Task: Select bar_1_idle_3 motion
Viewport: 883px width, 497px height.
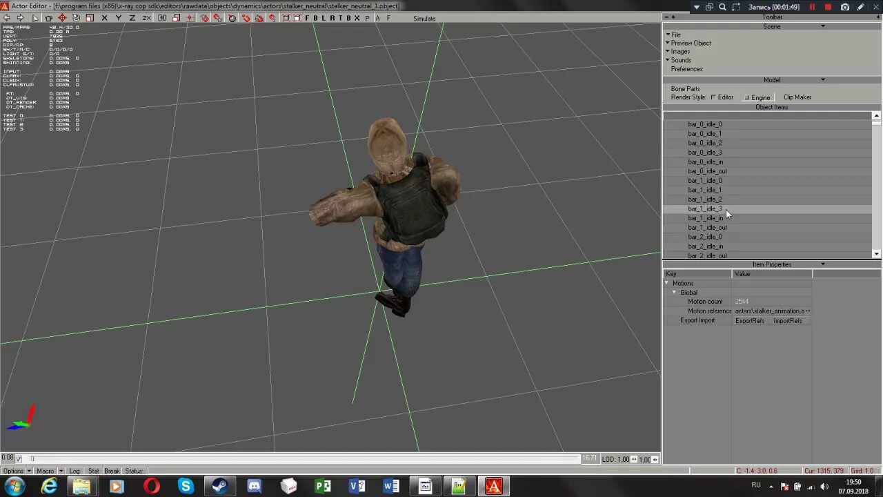Action: click(x=705, y=208)
